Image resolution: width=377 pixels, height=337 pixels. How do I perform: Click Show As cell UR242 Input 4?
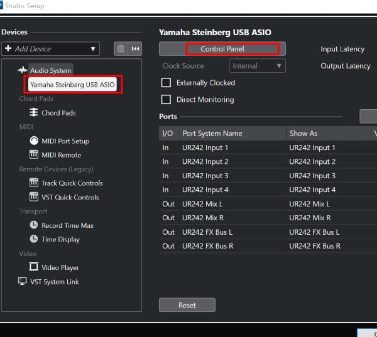click(312, 190)
